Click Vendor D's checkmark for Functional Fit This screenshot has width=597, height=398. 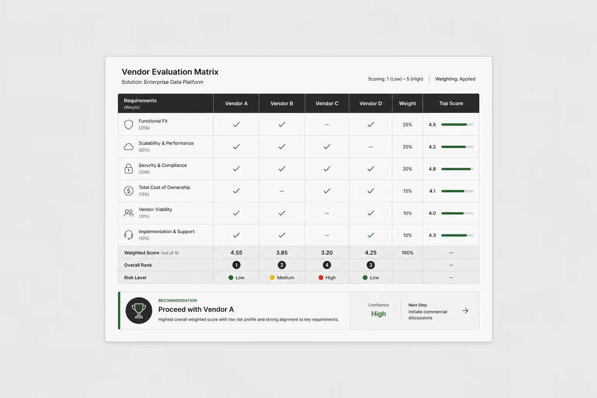coord(371,124)
